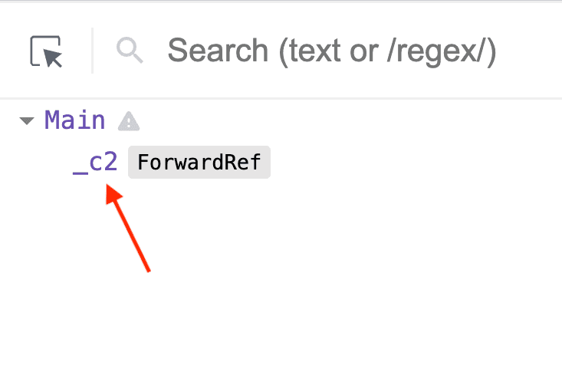Select the _c2 component row
The height and width of the screenshot is (385, 562).
[95, 163]
